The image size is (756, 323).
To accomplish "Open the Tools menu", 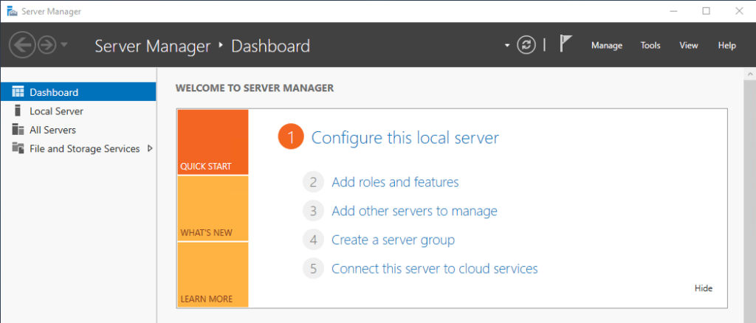I will point(650,45).
